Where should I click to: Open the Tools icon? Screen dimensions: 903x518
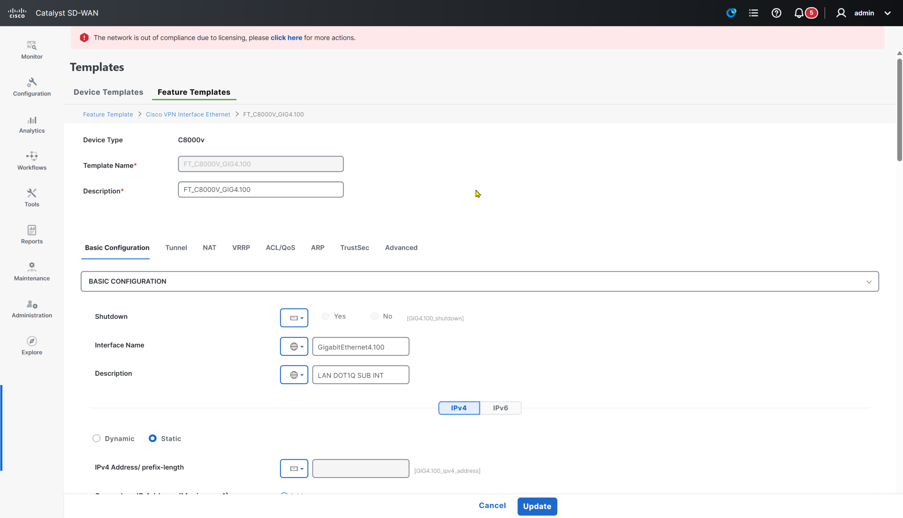tap(32, 193)
